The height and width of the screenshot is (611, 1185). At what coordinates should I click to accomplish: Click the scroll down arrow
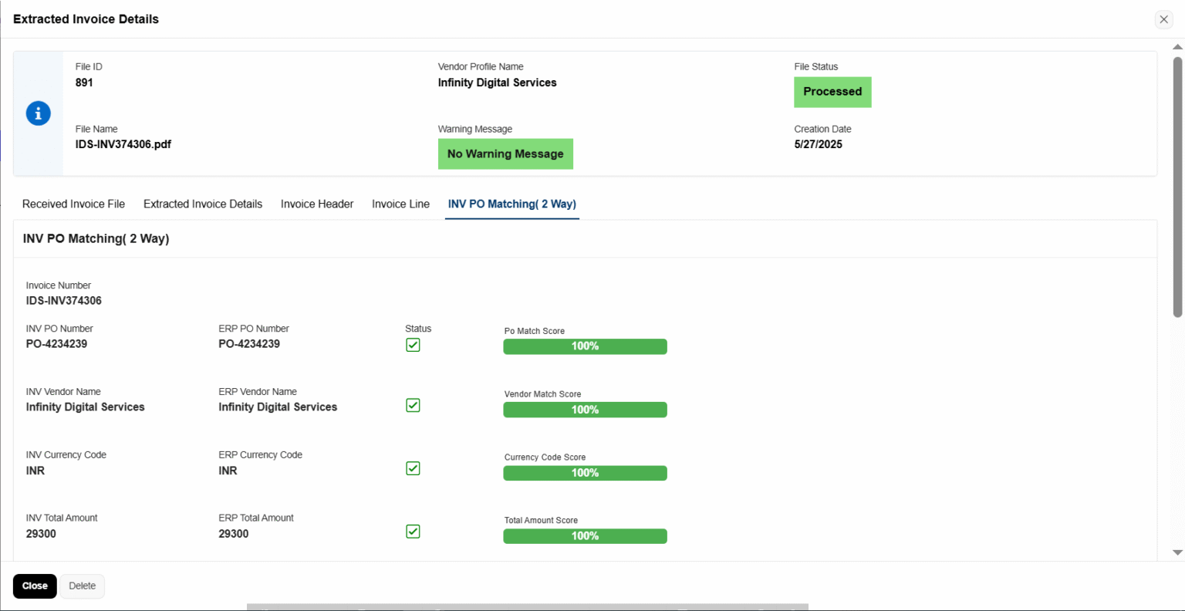[1177, 552]
